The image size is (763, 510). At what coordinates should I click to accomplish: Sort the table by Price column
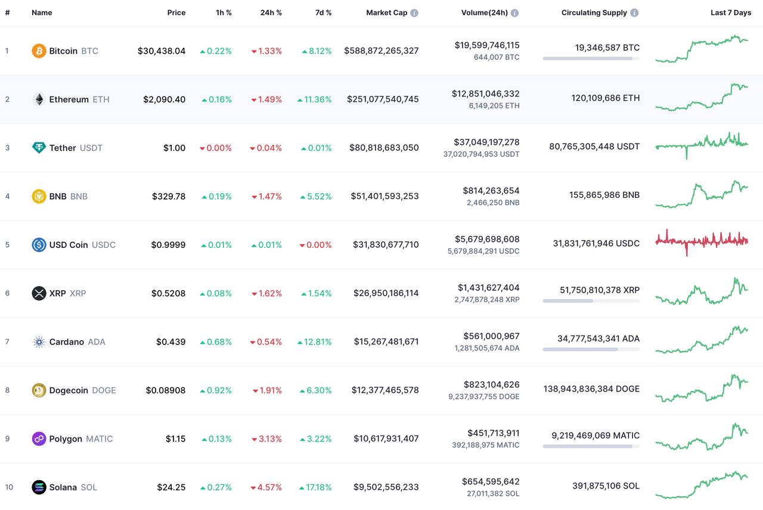[176, 13]
